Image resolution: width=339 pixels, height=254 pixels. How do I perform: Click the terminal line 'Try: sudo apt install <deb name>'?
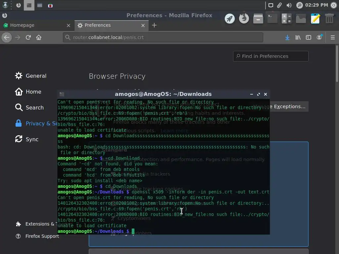tap(100, 181)
